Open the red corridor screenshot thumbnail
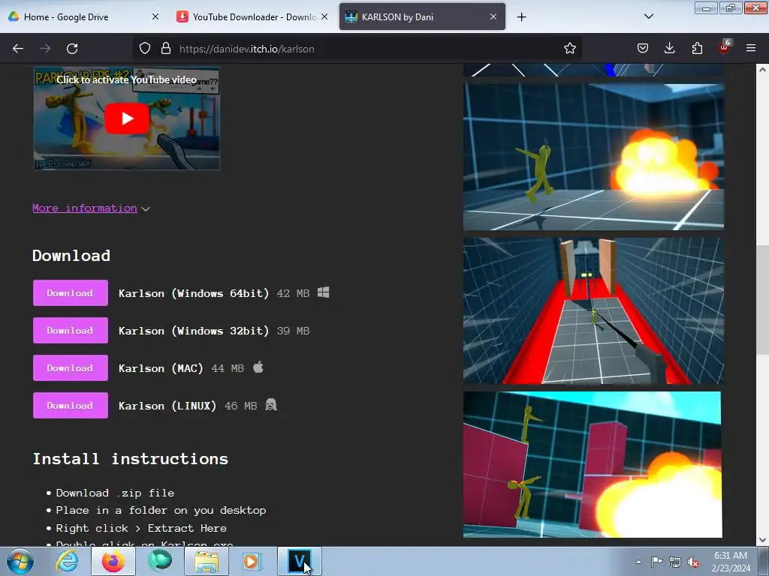Viewport: 769px width, 576px height. click(x=593, y=311)
